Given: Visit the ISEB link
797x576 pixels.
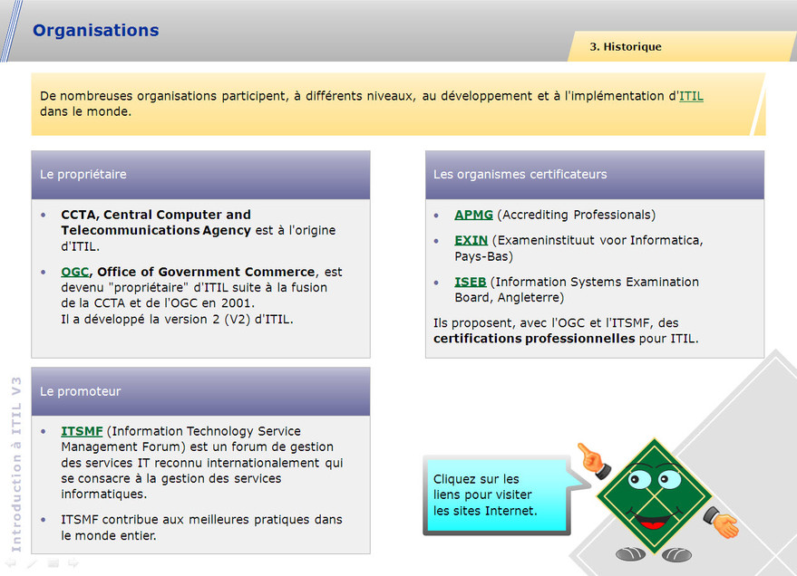Looking at the screenshot, I should [x=470, y=282].
